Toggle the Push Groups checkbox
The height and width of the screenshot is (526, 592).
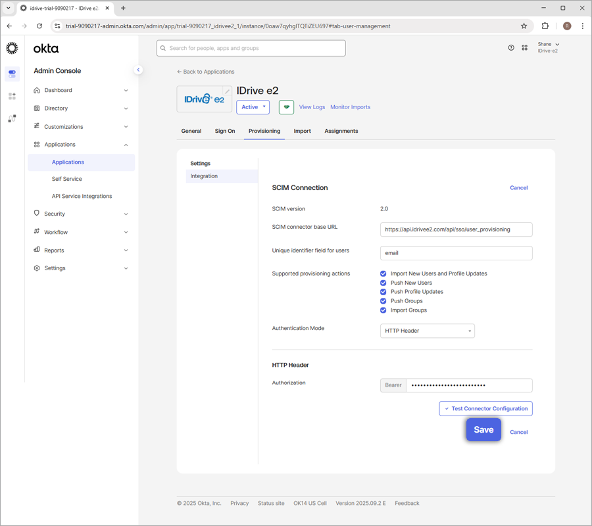[383, 301]
